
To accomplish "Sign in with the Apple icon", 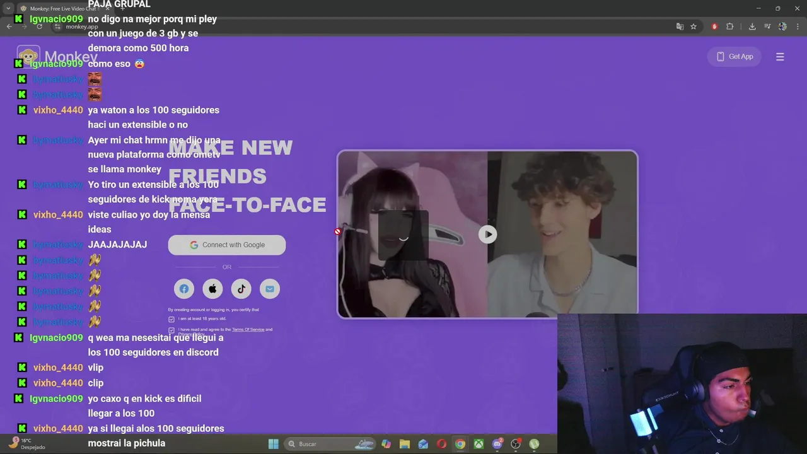I will pos(212,289).
